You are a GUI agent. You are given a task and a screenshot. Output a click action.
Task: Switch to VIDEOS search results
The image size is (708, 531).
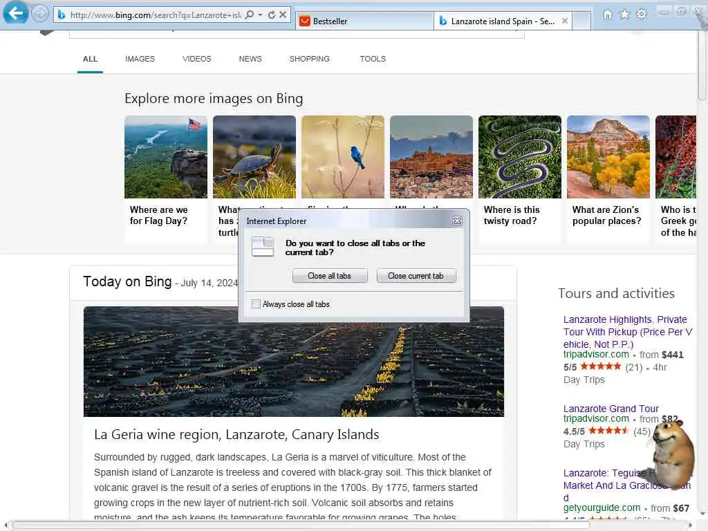coord(197,59)
